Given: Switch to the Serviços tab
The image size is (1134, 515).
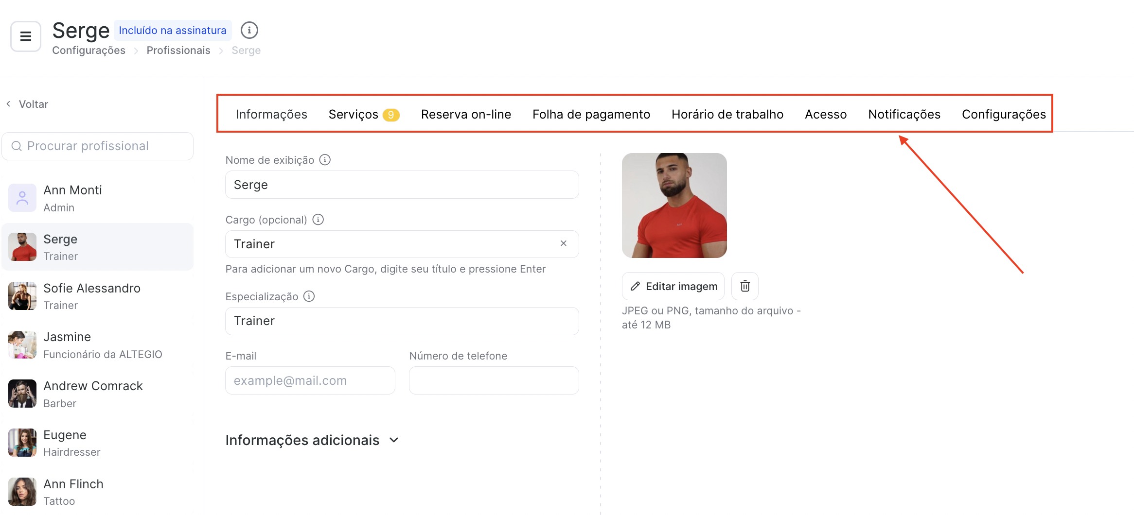Looking at the screenshot, I should pyautogui.click(x=364, y=114).
